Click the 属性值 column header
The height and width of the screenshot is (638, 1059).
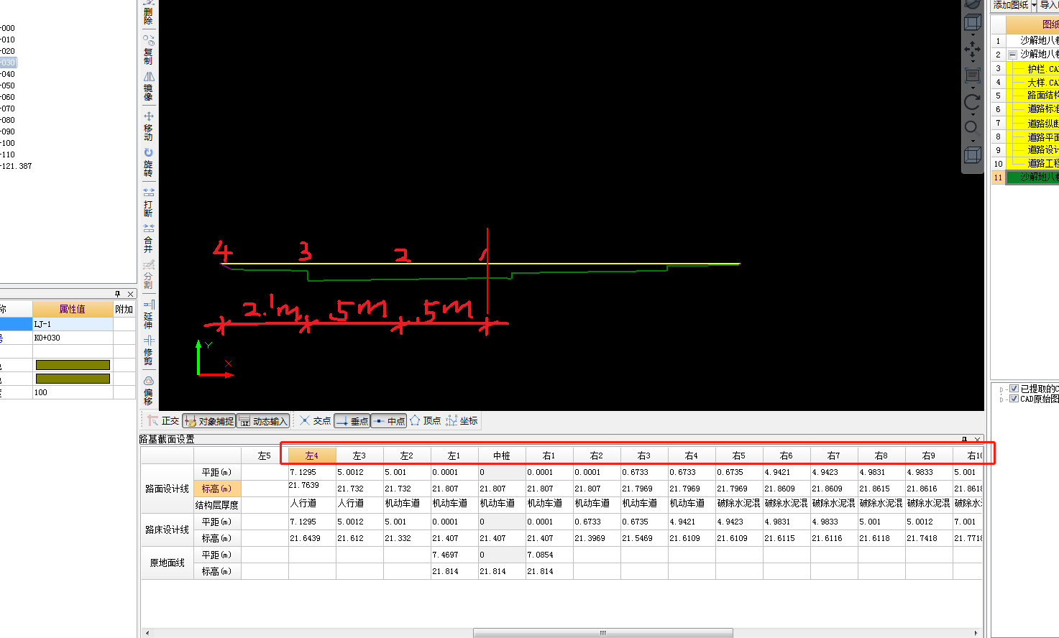73,309
